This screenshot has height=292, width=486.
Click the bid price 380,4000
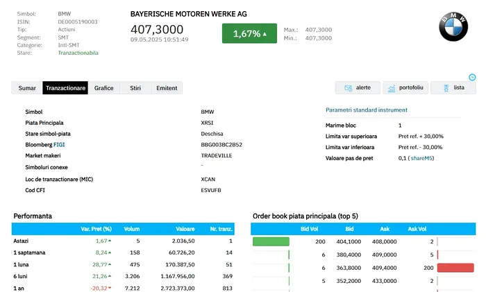349,255
